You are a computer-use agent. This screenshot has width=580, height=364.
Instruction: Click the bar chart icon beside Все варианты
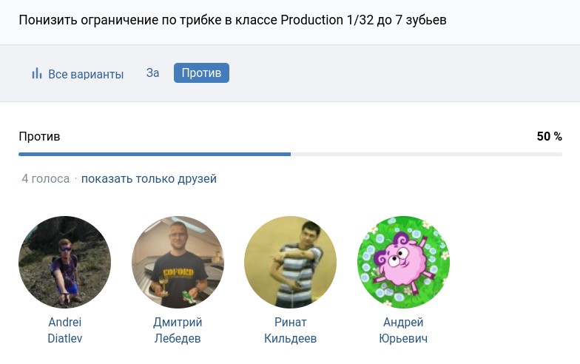36,74
